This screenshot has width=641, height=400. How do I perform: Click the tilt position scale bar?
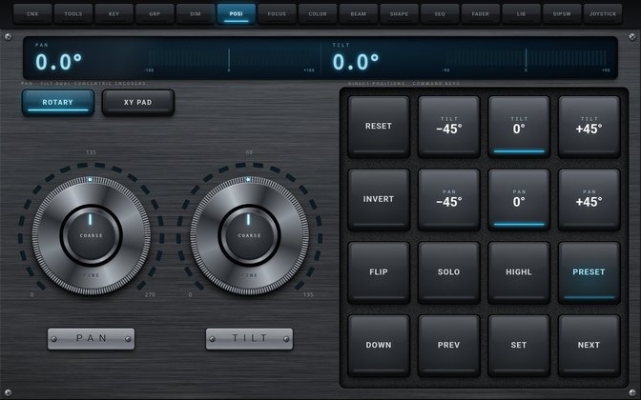pyautogui.click(x=526, y=58)
